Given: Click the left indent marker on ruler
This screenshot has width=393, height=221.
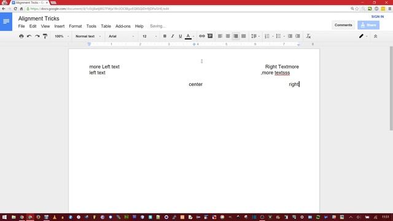Looking at the screenshot, I should click(89, 44).
